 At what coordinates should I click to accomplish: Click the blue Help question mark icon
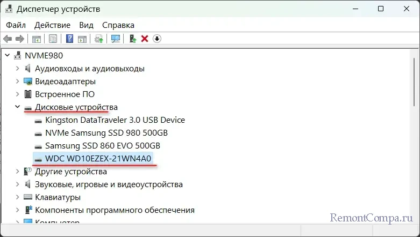69,39
